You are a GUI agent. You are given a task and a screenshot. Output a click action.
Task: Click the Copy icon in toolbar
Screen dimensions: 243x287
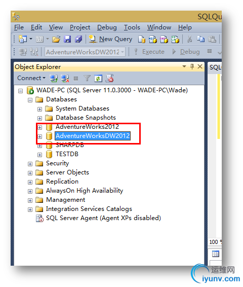200,39
